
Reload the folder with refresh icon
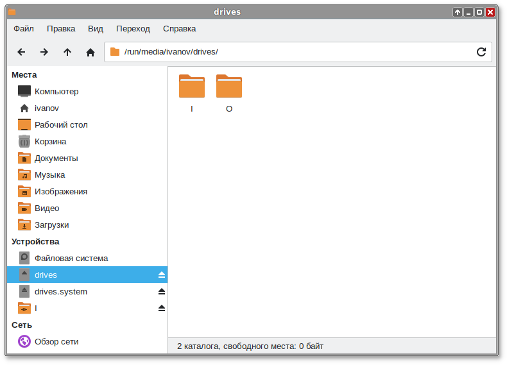(481, 52)
